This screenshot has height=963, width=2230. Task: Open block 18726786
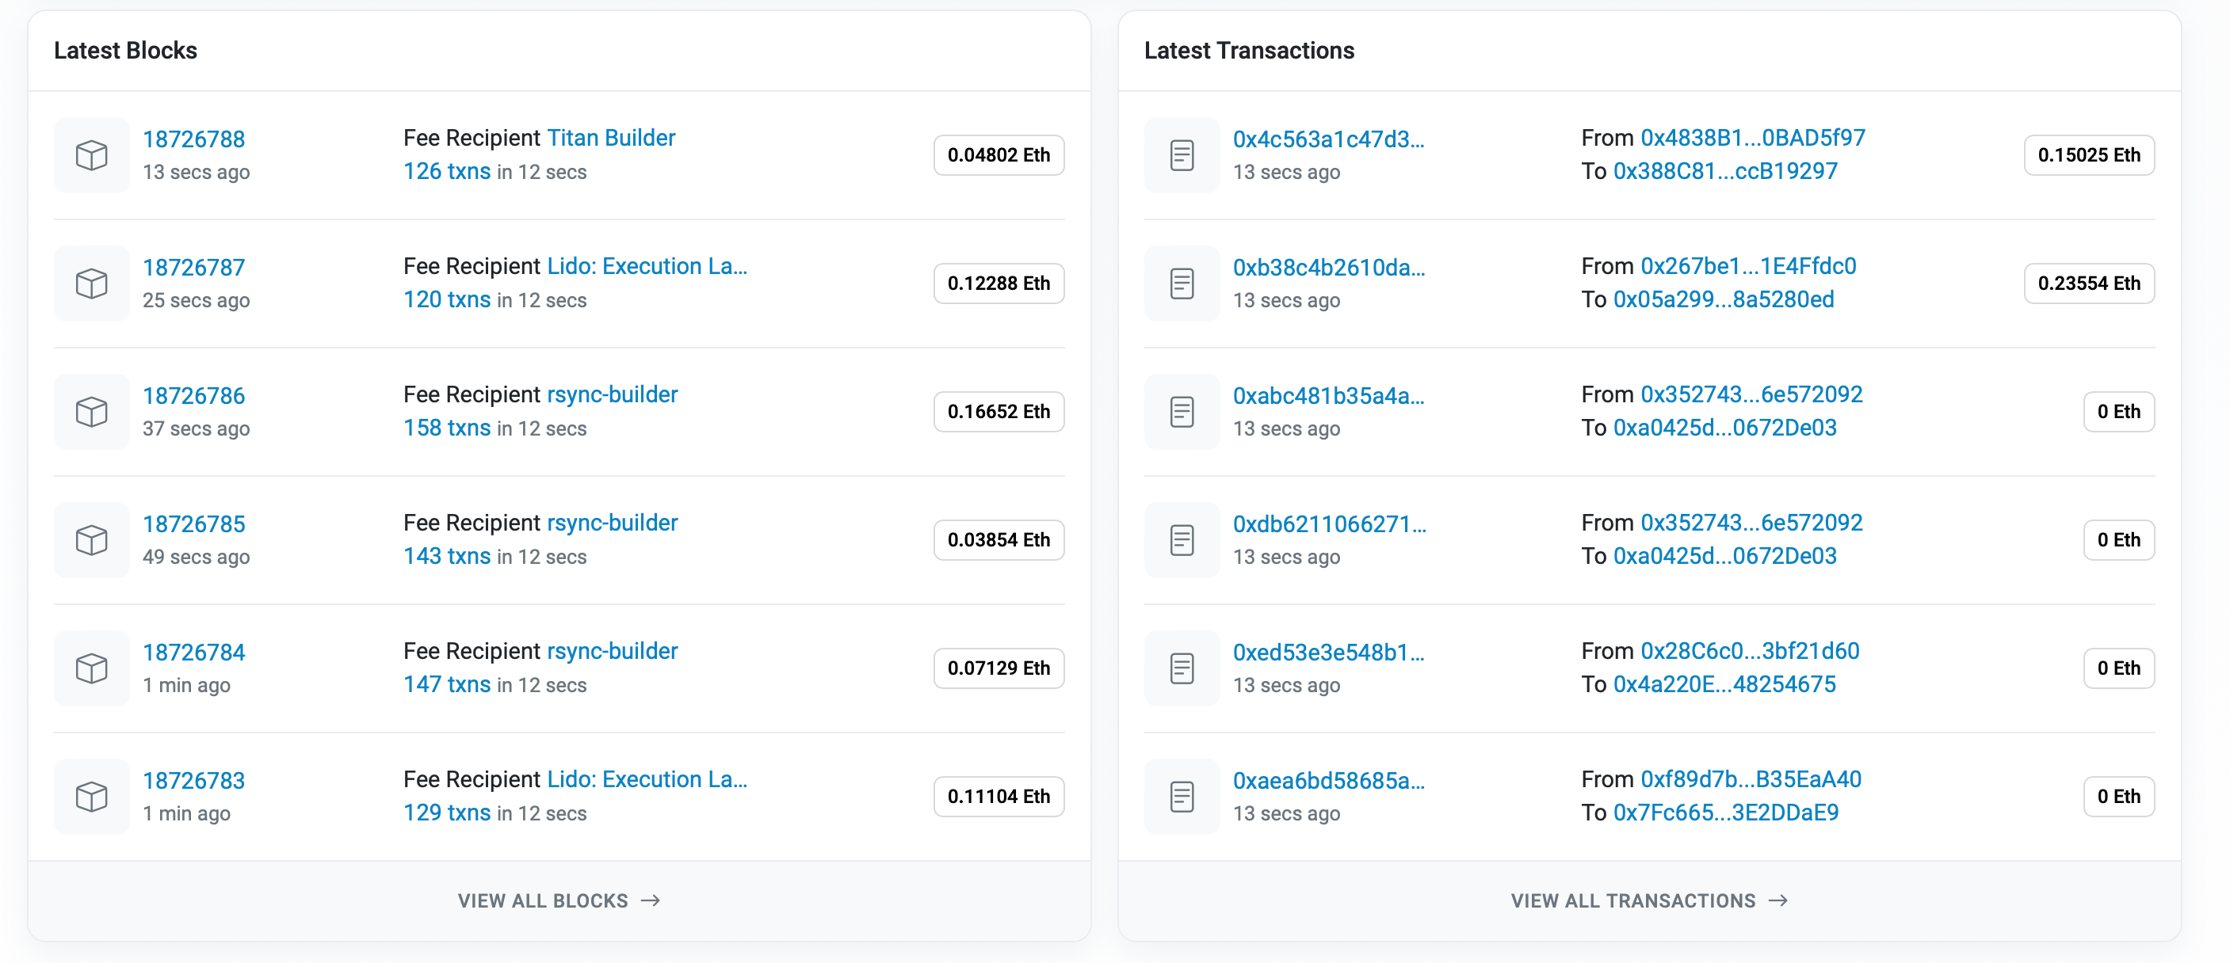[194, 395]
